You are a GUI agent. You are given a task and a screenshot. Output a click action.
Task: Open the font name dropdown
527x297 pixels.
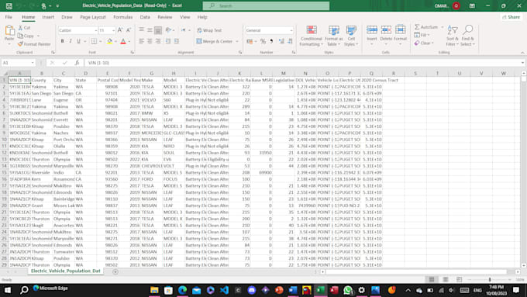click(96, 30)
